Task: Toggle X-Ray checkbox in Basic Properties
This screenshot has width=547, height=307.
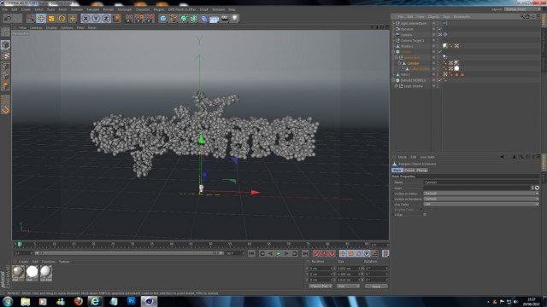Action: [x=425, y=215]
